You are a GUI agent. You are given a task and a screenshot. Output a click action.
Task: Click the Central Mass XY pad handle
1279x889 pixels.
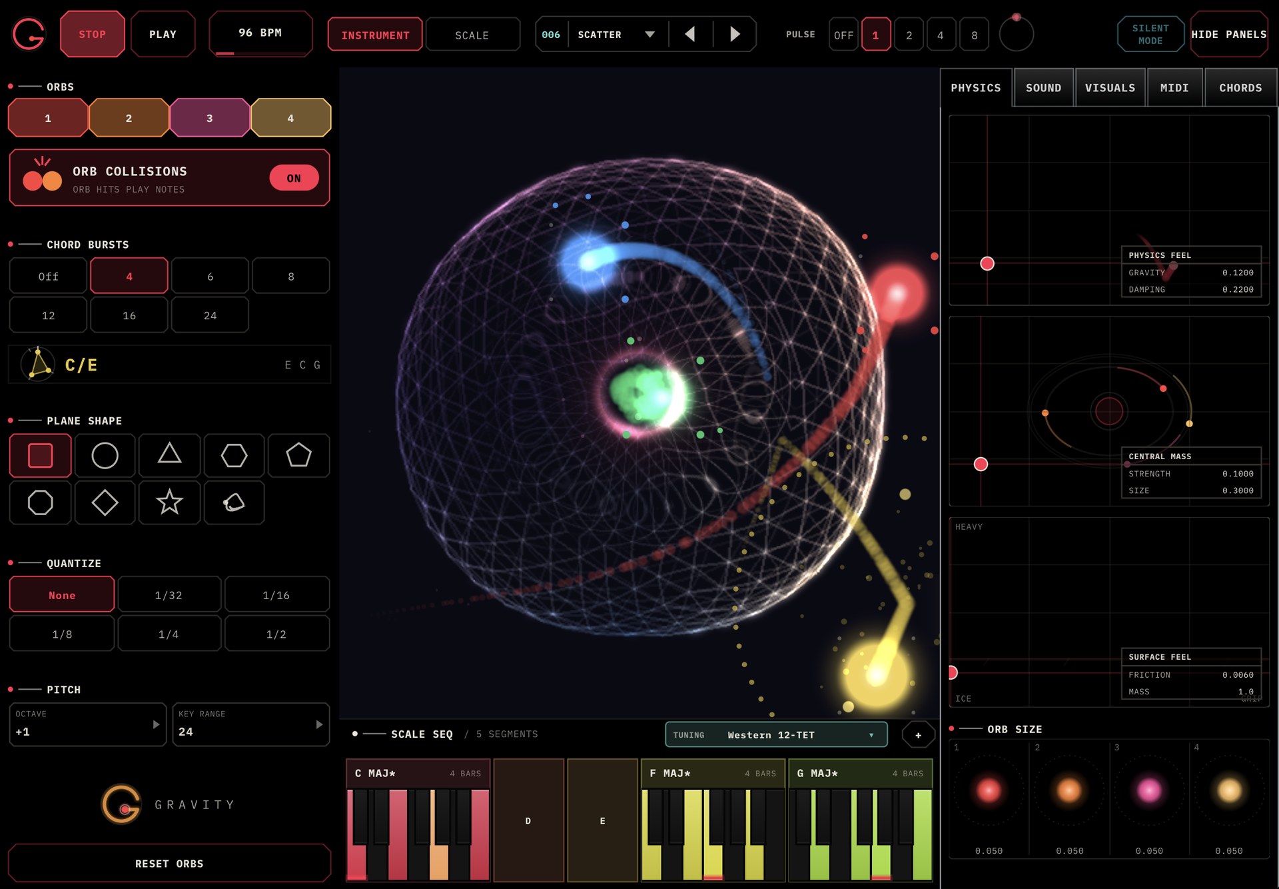click(x=981, y=464)
